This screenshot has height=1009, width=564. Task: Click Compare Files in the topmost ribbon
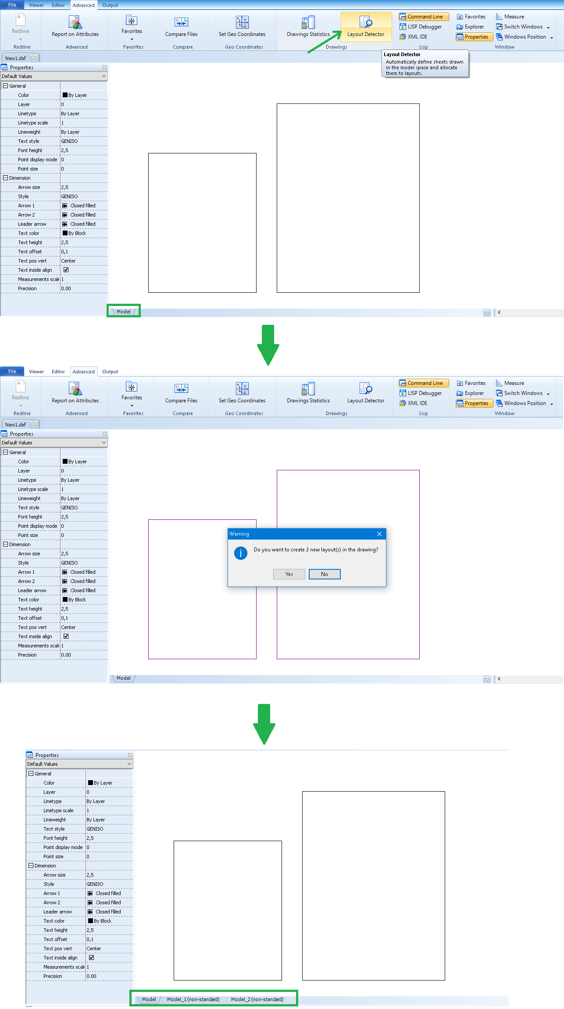pos(181,26)
